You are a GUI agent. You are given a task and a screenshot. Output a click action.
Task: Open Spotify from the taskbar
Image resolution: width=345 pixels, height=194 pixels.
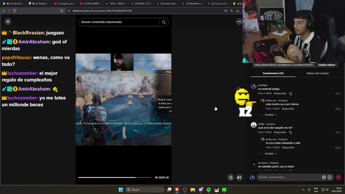tap(209, 190)
